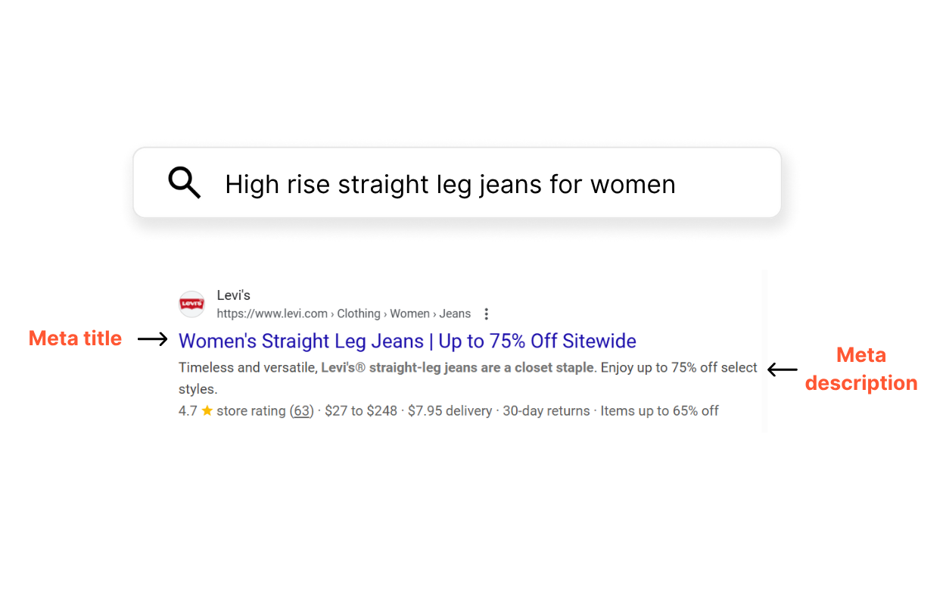This screenshot has width=946, height=611.
Task: Click the magnifying glass search icon
Action: (184, 183)
